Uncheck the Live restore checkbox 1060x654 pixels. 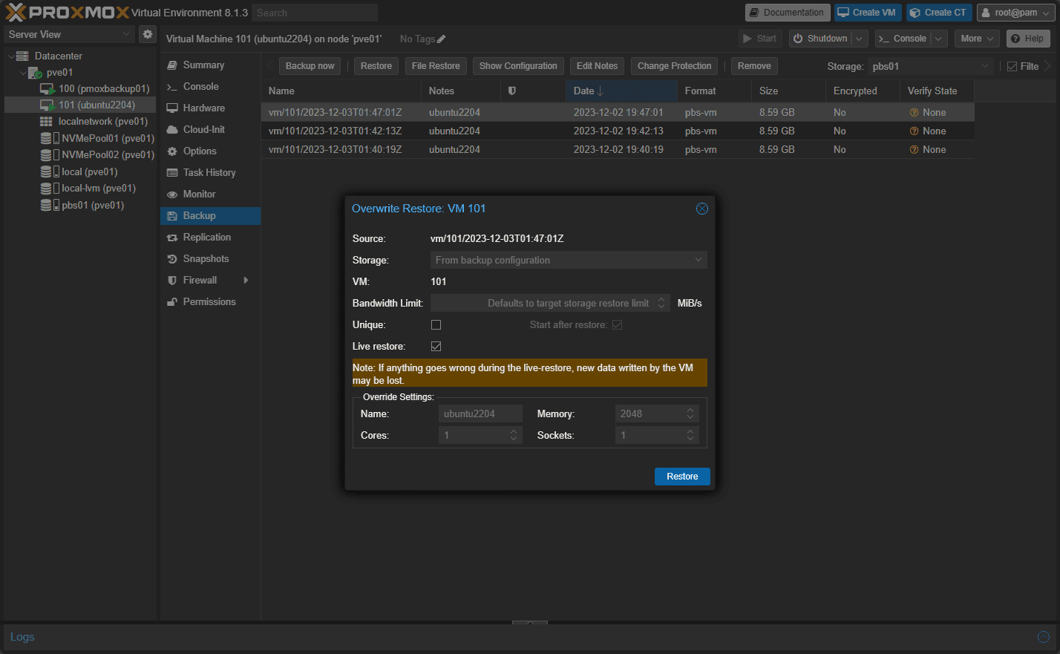tap(436, 346)
